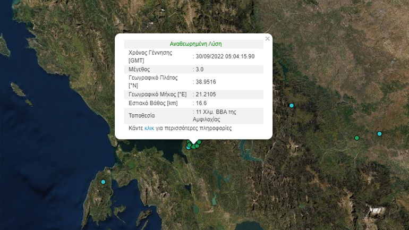
Task: Click the cyan marker nearest the right edge
Action: (380, 134)
